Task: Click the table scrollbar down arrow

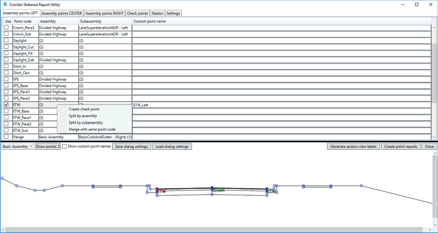Action: point(434,137)
